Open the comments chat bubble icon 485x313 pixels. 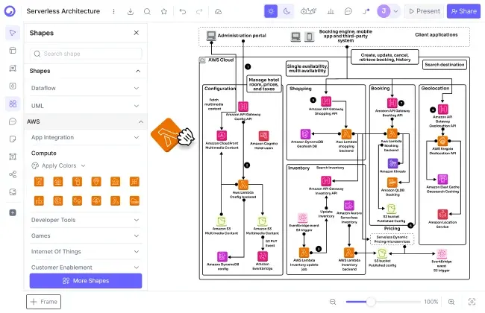click(348, 11)
